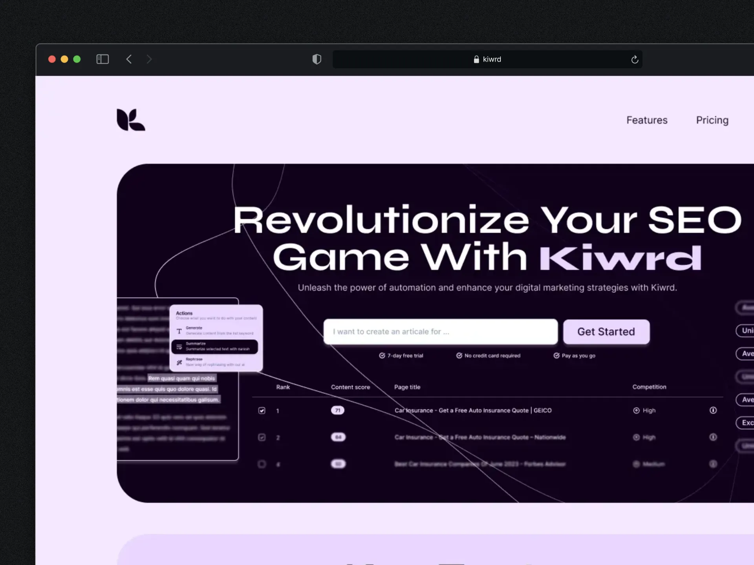
Task: Uncheck the Nationwide page title row
Action: [262, 437]
